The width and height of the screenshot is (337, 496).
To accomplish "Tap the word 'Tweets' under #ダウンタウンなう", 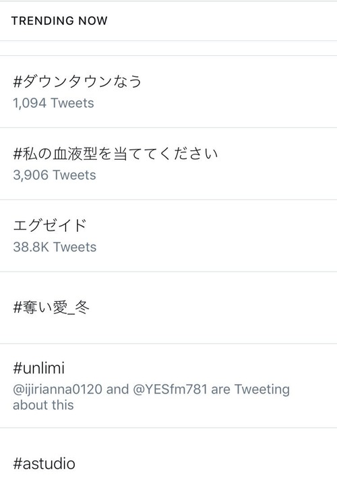I will pos(72,103).
